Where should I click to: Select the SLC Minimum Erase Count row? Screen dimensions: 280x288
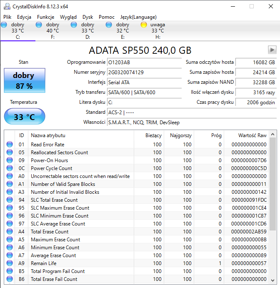(136, 215)
